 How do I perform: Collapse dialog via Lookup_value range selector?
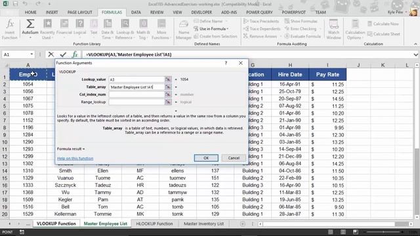click(x=168, y=79)
